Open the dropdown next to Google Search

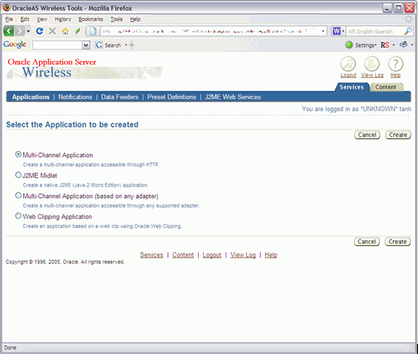(126, 45)
